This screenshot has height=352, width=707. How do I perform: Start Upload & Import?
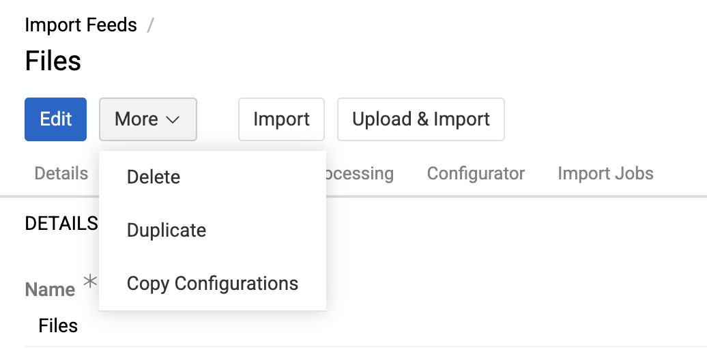420,119
